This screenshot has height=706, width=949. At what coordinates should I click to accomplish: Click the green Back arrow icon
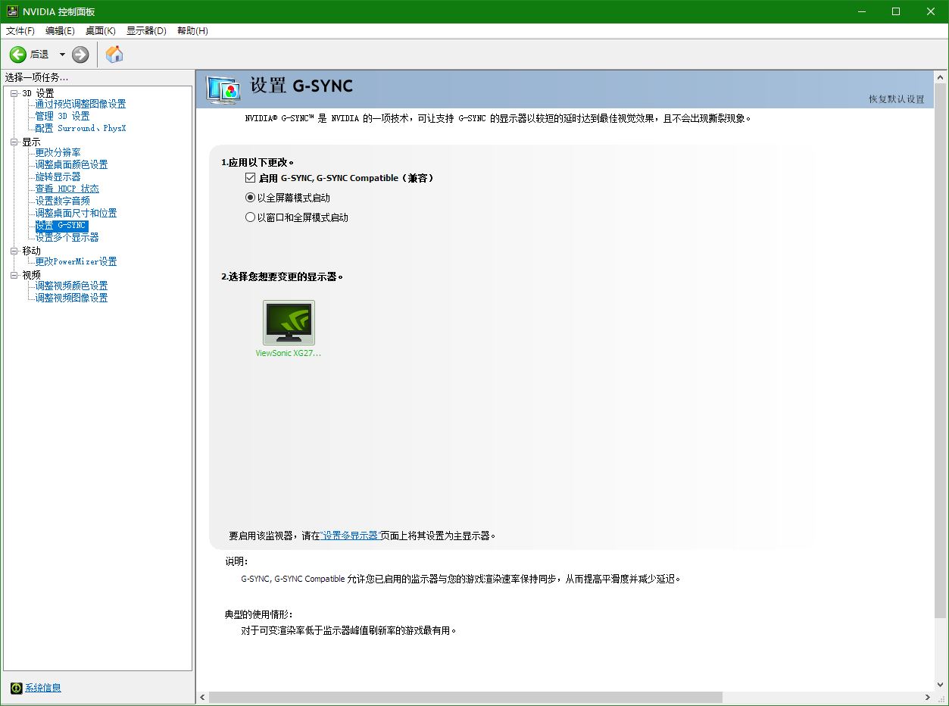point(17,55)
